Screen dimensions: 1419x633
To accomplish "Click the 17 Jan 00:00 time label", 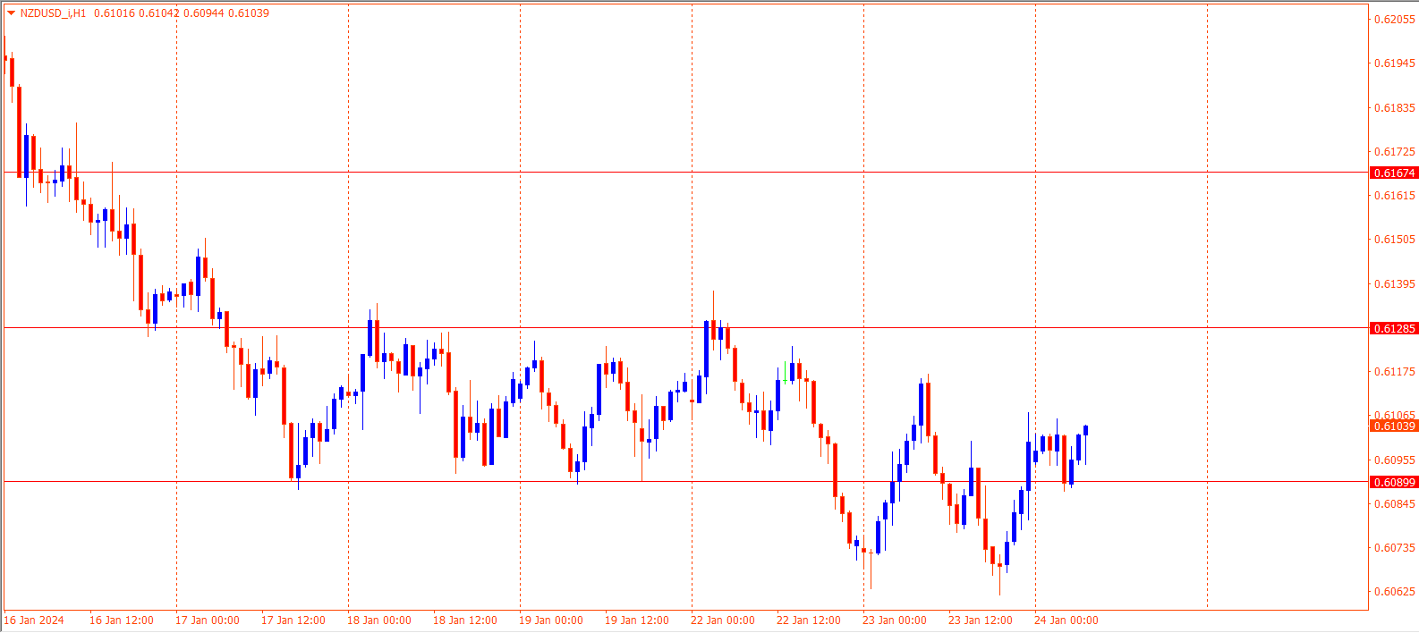I will (208, 620).
